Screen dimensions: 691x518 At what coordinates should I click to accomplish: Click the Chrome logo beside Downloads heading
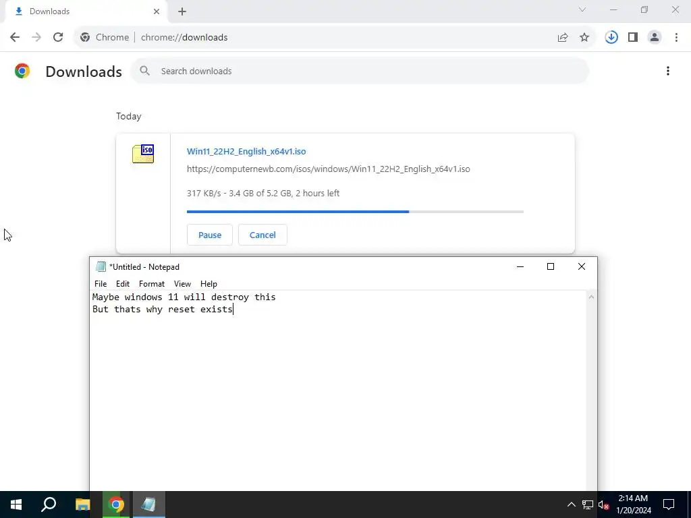pyautogui.click(x=22, y=71)
